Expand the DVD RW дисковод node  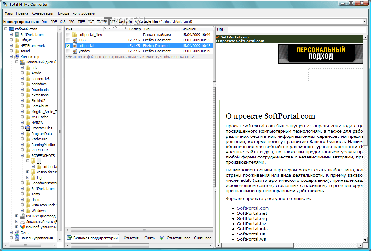[16, 216]
